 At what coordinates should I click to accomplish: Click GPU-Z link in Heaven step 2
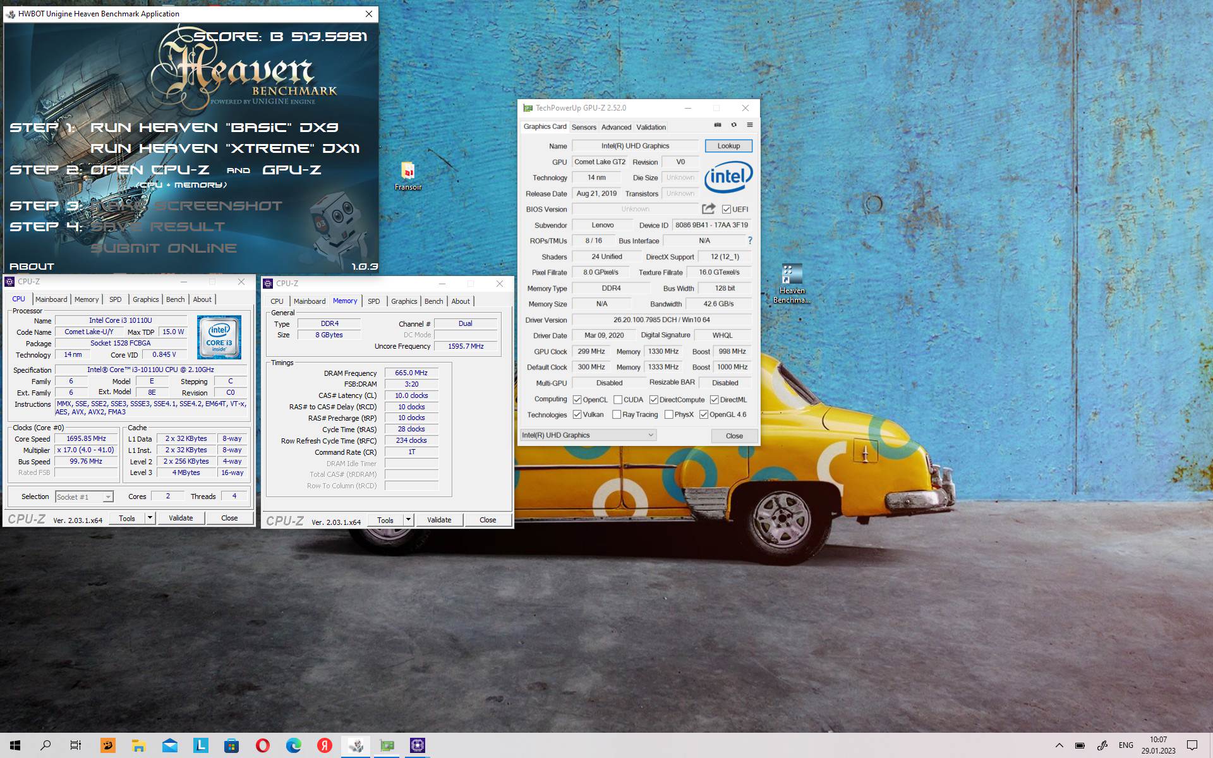(292, 170)
